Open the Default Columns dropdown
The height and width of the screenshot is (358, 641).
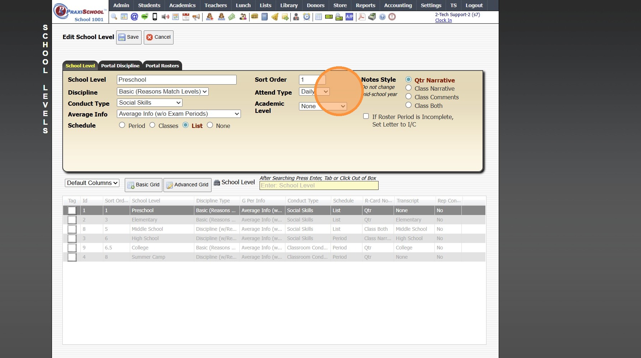point(92,183)
